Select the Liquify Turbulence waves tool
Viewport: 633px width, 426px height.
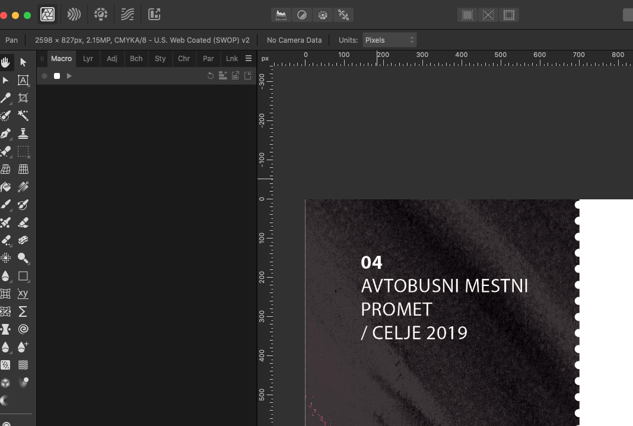click(23, 365)
